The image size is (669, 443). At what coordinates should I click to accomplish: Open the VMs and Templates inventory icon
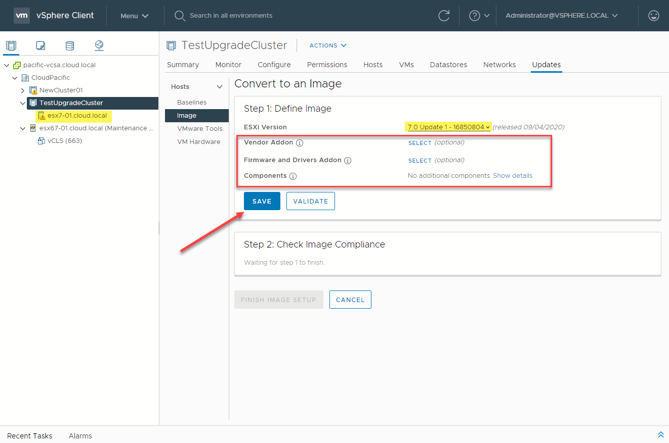[x=40, y=45]
